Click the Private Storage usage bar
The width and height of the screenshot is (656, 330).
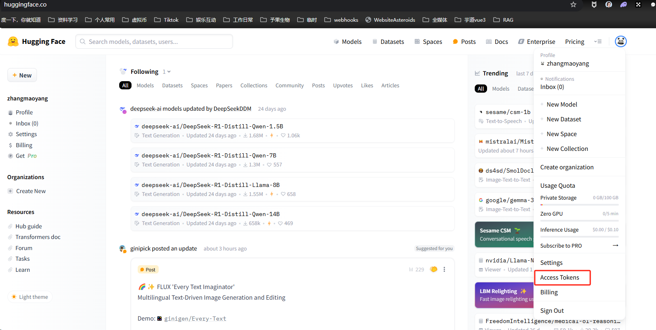[x=579, y=205]
